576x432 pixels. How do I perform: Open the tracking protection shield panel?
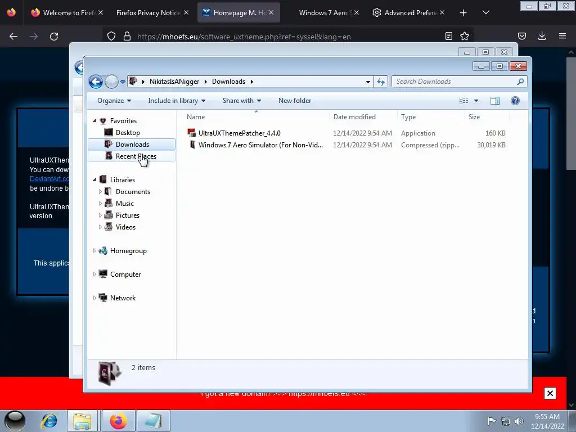click(111, 37)
